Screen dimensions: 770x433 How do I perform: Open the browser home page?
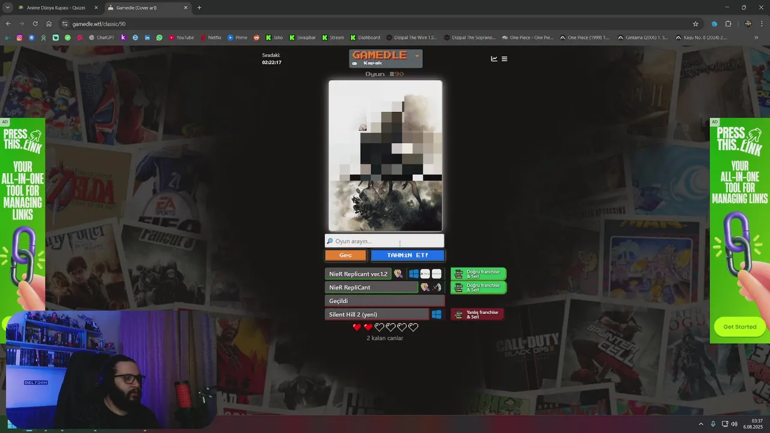(49, 23)
